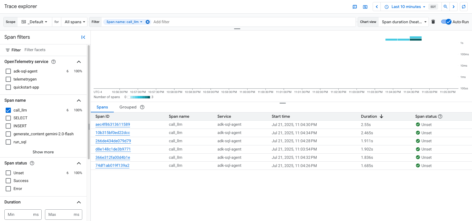Click the dark heatmap cell in chart
This screenshot has height=221, width=472.
[416, 40]
